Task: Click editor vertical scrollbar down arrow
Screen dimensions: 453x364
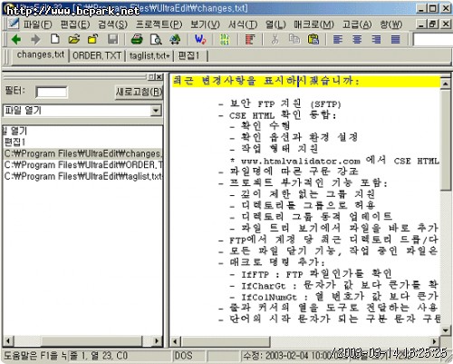Action: click(x=446, y=330)
